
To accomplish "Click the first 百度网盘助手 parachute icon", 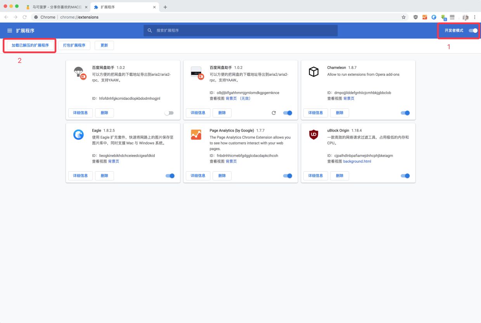I will (79, 73).
